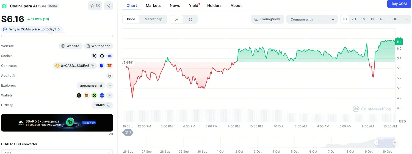Open the GitHub social icon

coord(102,56)
